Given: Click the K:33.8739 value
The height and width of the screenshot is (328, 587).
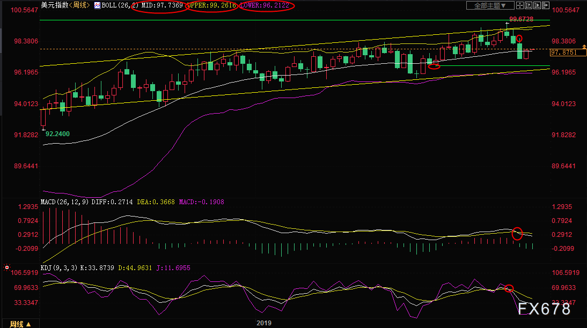Looking at the screenshot, I should 97,268.
